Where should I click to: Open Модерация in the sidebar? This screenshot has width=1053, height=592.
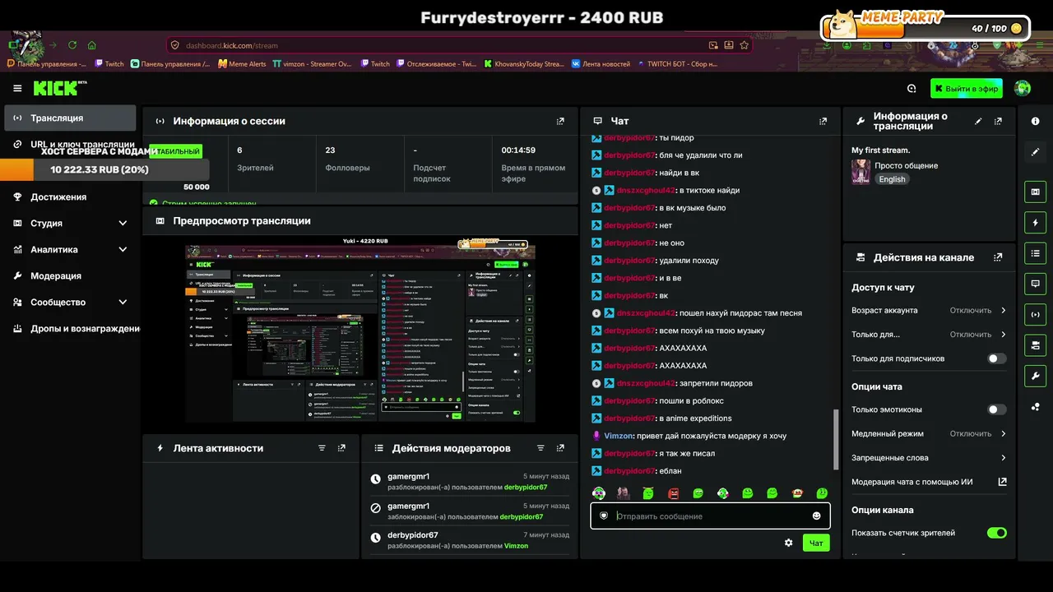click(70, 275)
